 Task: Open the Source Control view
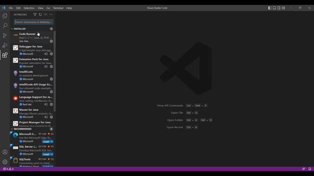[5, 36]
